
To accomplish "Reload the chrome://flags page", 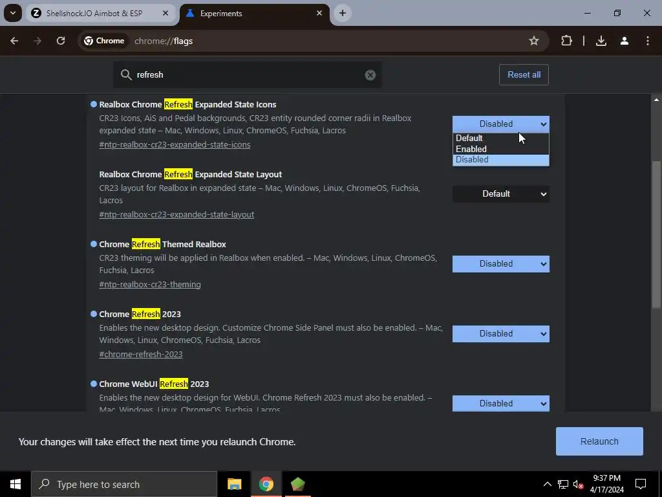I will coord(61,41).
